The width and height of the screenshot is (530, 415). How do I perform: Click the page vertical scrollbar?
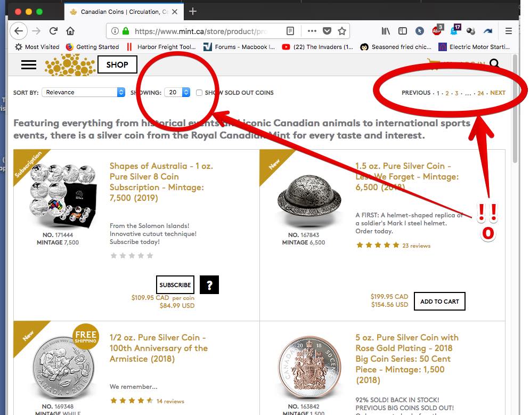(x=515, y=109)
